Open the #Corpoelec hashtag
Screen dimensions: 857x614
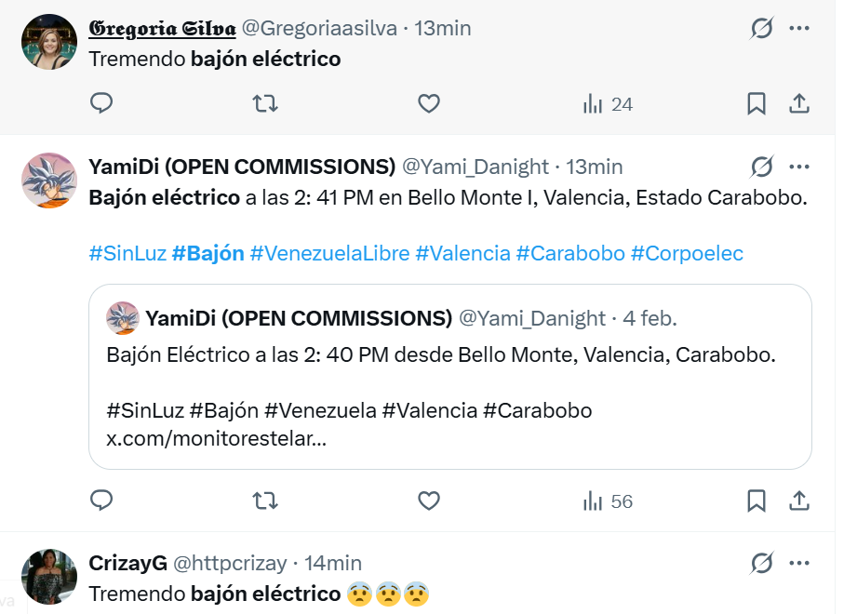(687, 253)
